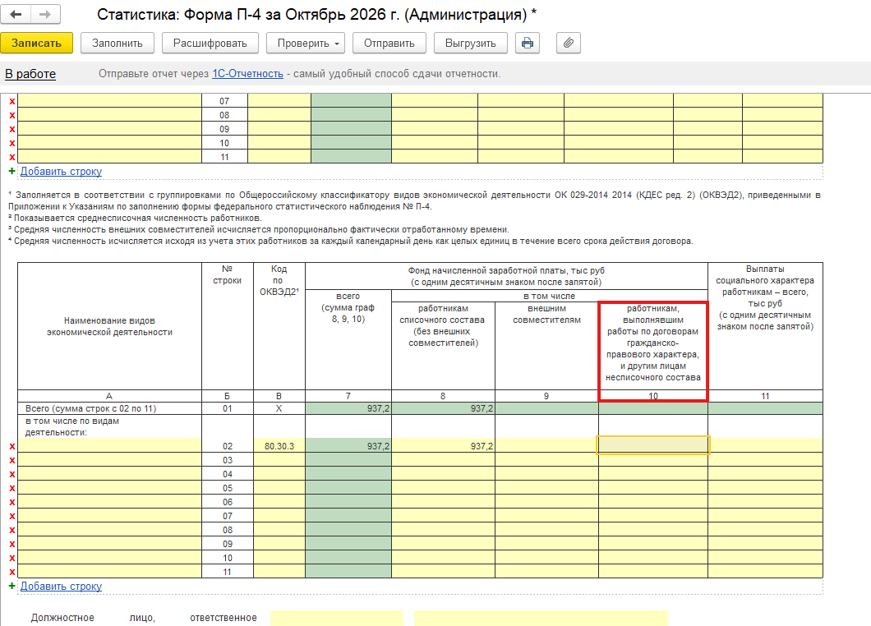
Task: Click the Выгрузить button
Action: tap(471, 43)
